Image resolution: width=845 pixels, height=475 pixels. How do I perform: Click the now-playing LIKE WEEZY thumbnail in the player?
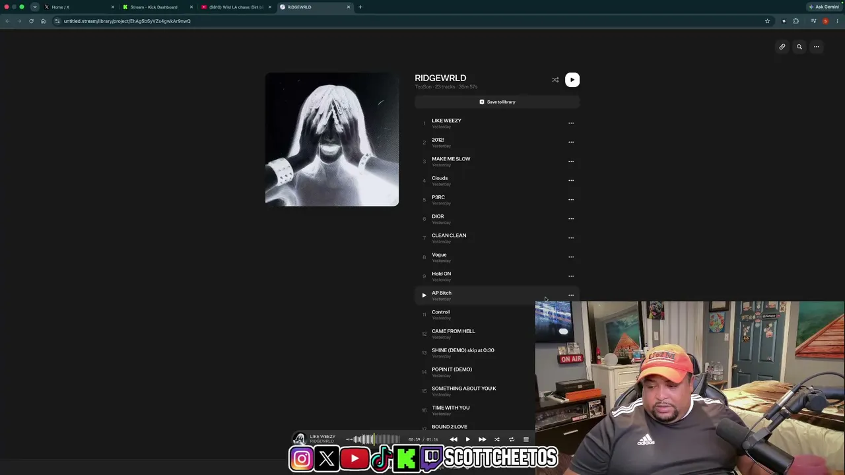(300, 439)
